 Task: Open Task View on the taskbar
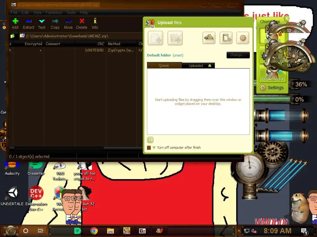point(41,231)
